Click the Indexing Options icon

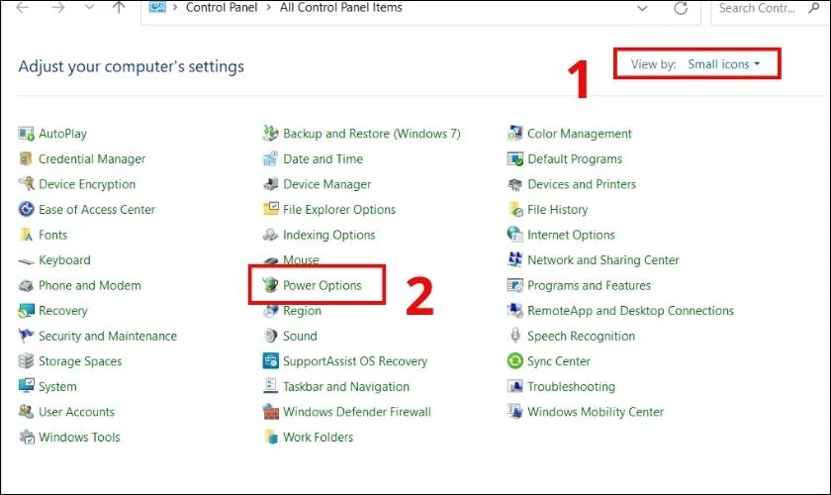pos(270,235)
